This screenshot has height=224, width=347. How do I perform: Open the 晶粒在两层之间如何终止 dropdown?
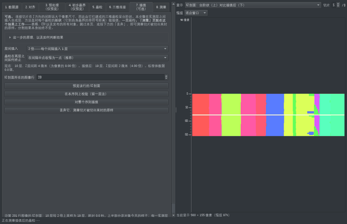pyautogui.click(x=97, y=58)
